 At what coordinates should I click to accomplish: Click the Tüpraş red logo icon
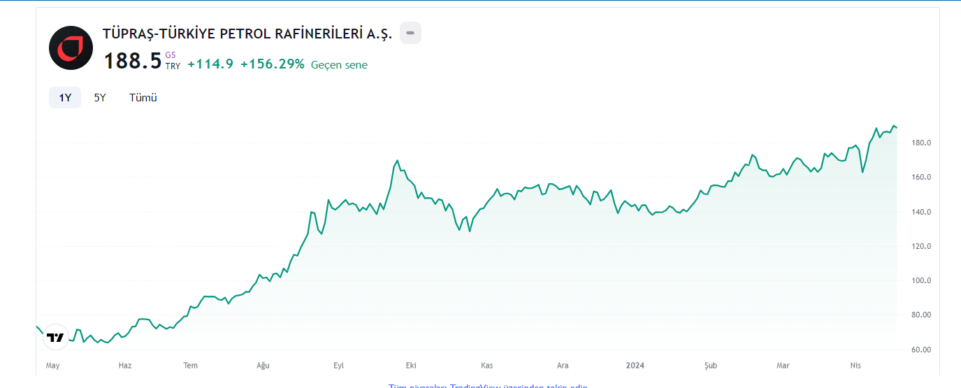71,48
